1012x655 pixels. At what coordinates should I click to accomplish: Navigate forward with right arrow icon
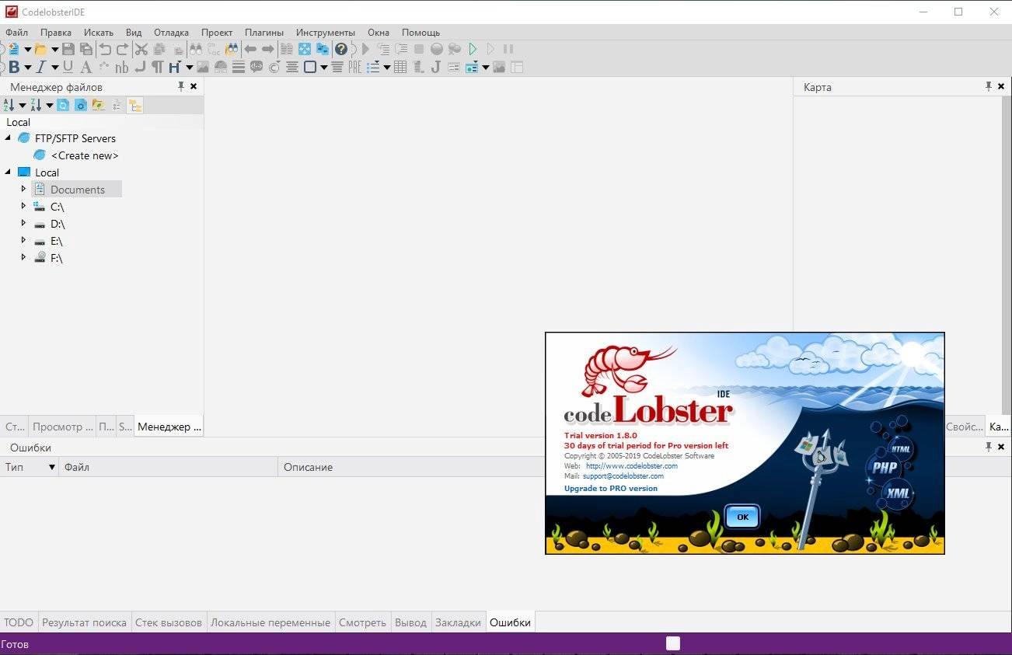tap(267, 49)
